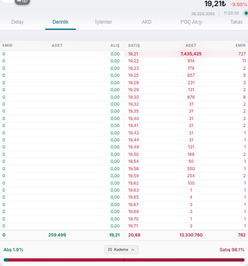Select the sell price 19,42
The height and width of the screenshot is (266, 248).
133,133
